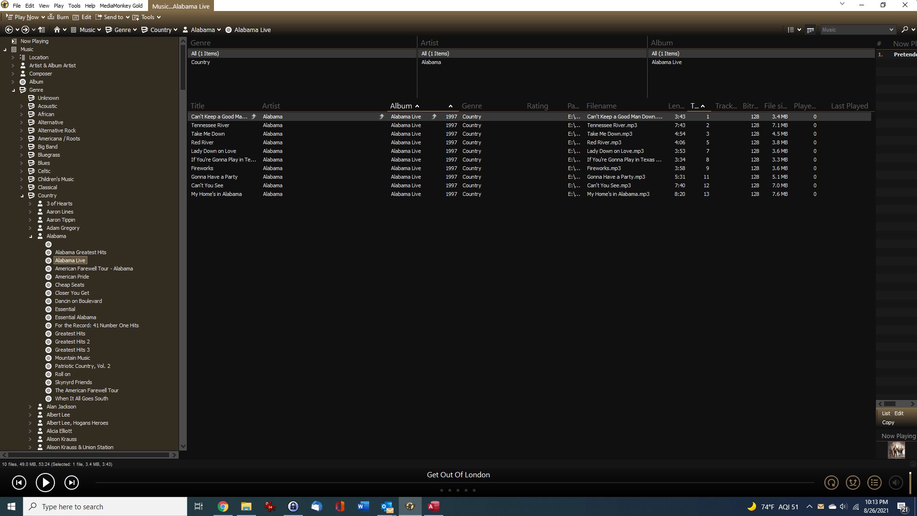Click the Alabama Live disc icon in breadcrumb

click(x=228, y=30)
